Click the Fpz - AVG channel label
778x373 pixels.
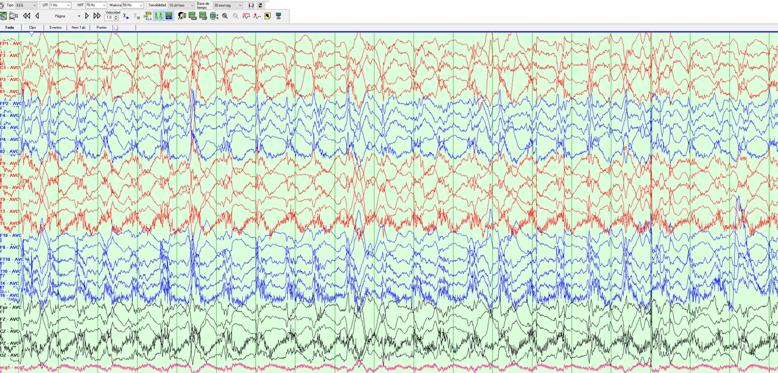click(x=11, y=307)
